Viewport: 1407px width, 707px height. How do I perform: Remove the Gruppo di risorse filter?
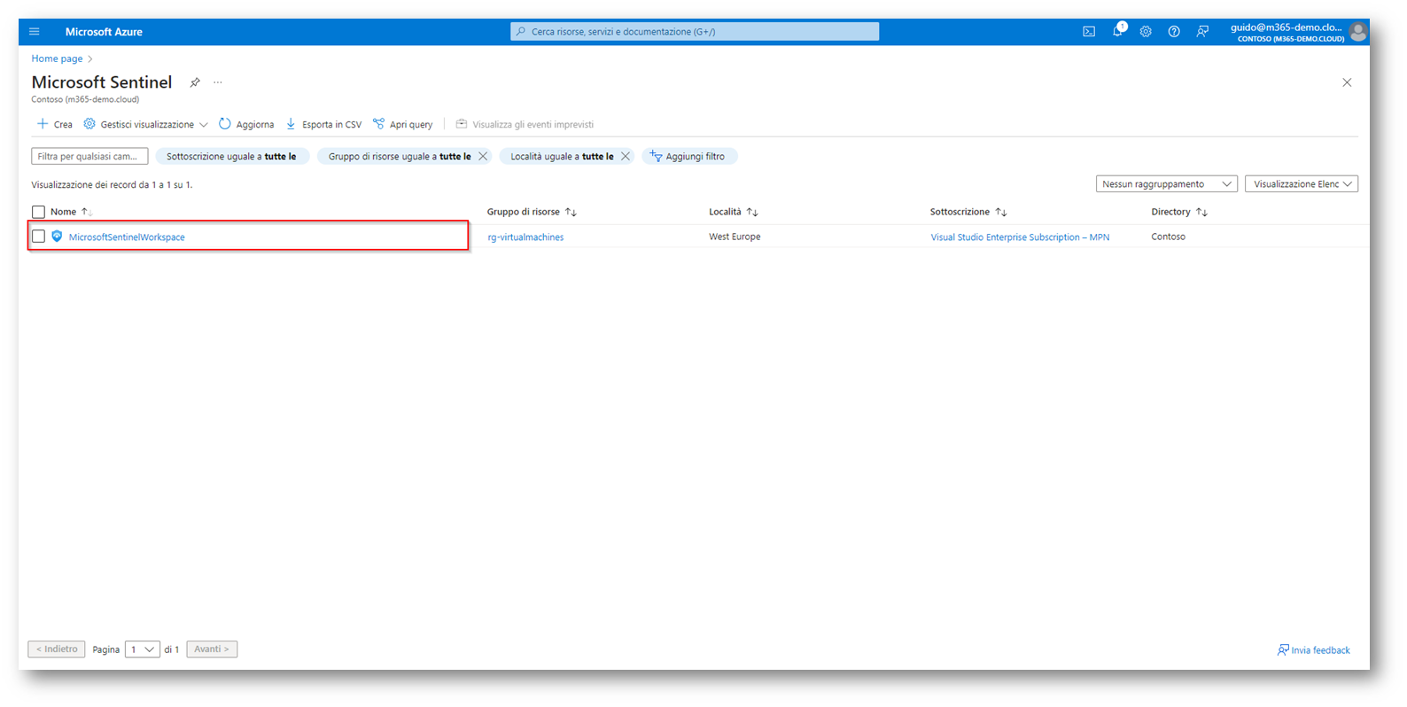pyautogui.click(x=483, y=156)
